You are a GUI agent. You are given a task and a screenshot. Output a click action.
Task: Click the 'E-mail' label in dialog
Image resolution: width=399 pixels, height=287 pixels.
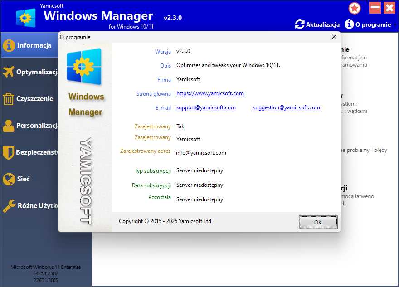pos(163,108)
